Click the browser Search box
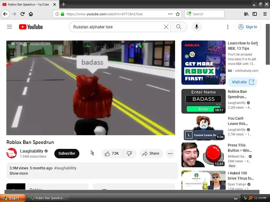270x202 pixels. (204, 14)
